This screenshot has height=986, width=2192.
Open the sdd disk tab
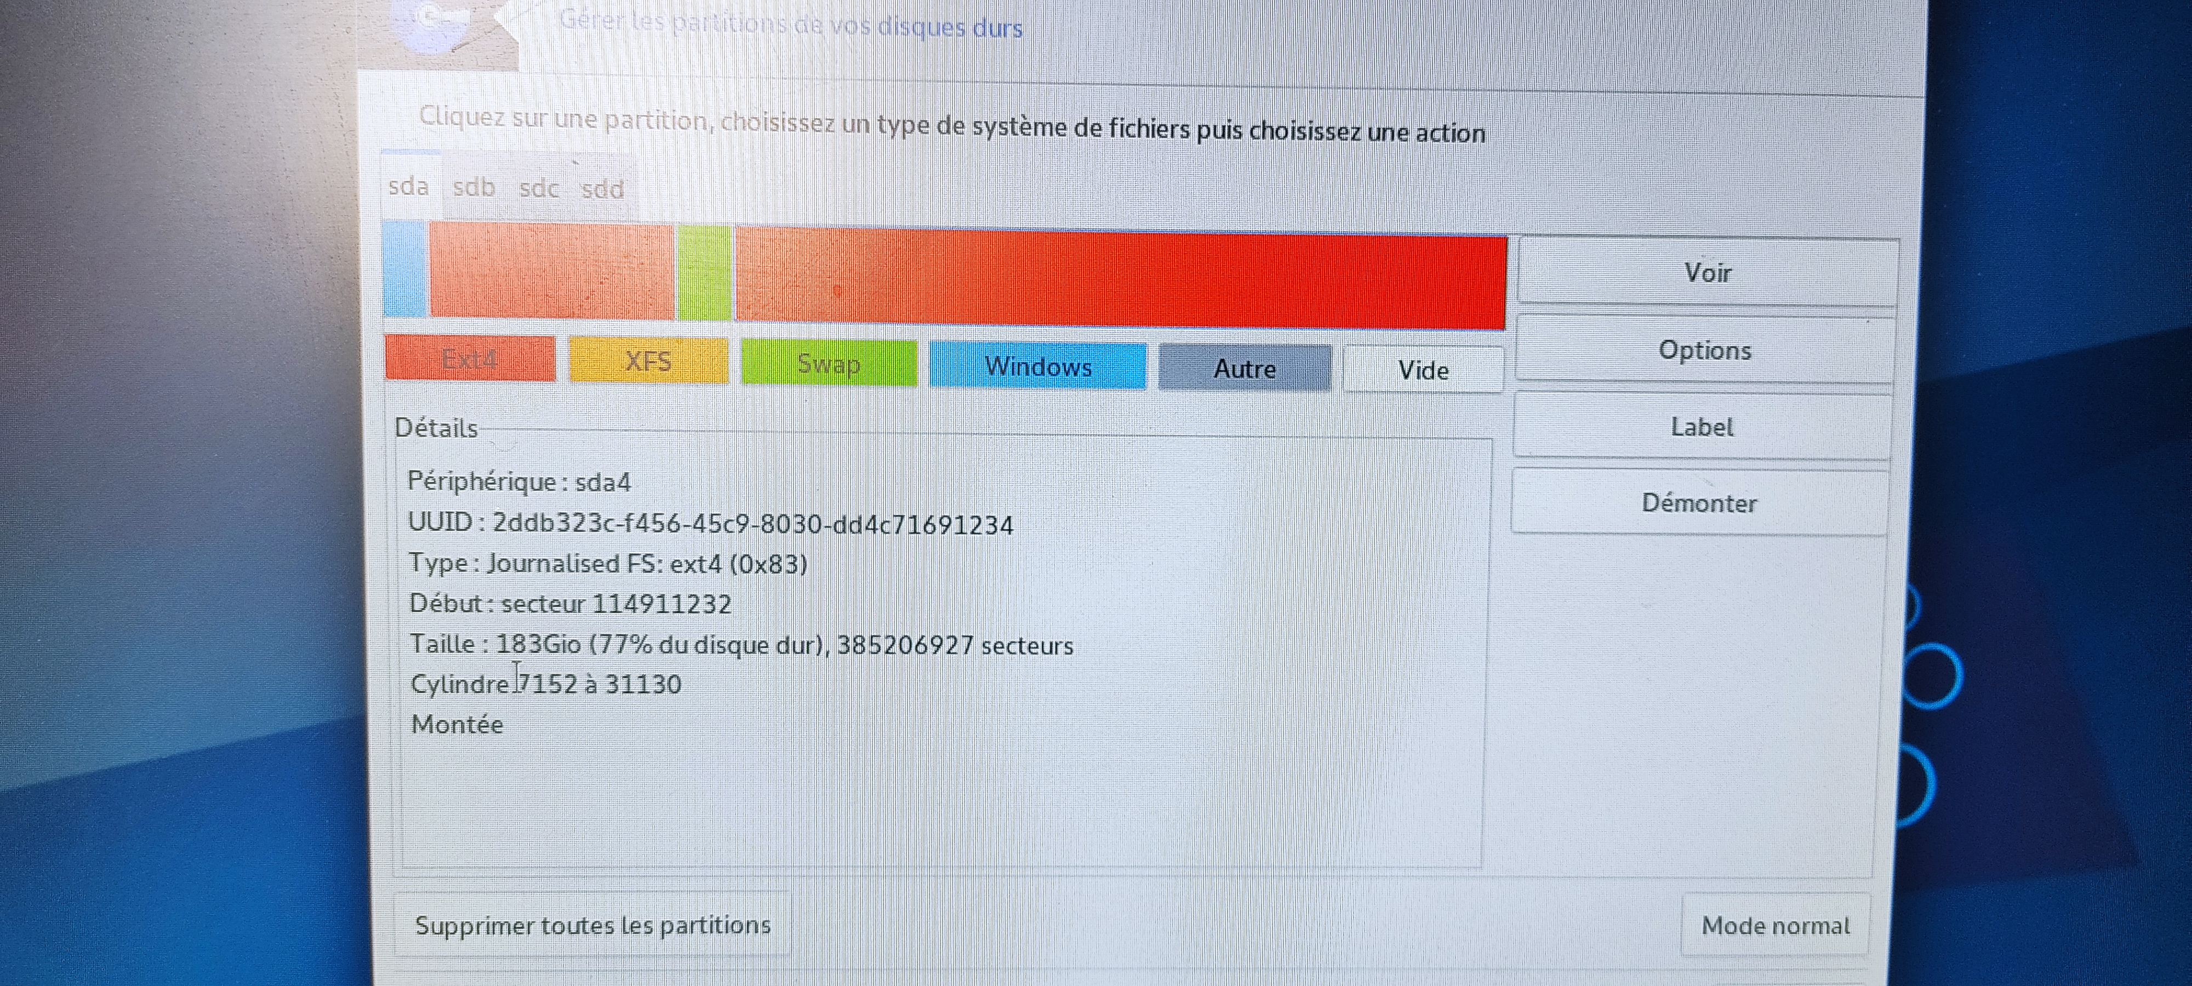pyautogui.click(x=602, y=189)
